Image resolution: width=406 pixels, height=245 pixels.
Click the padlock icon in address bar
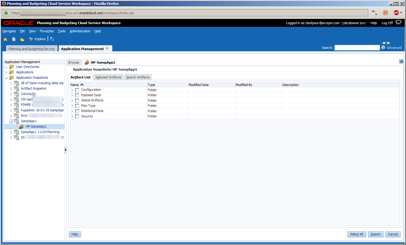pyautogui.click(x=6, y=13)
